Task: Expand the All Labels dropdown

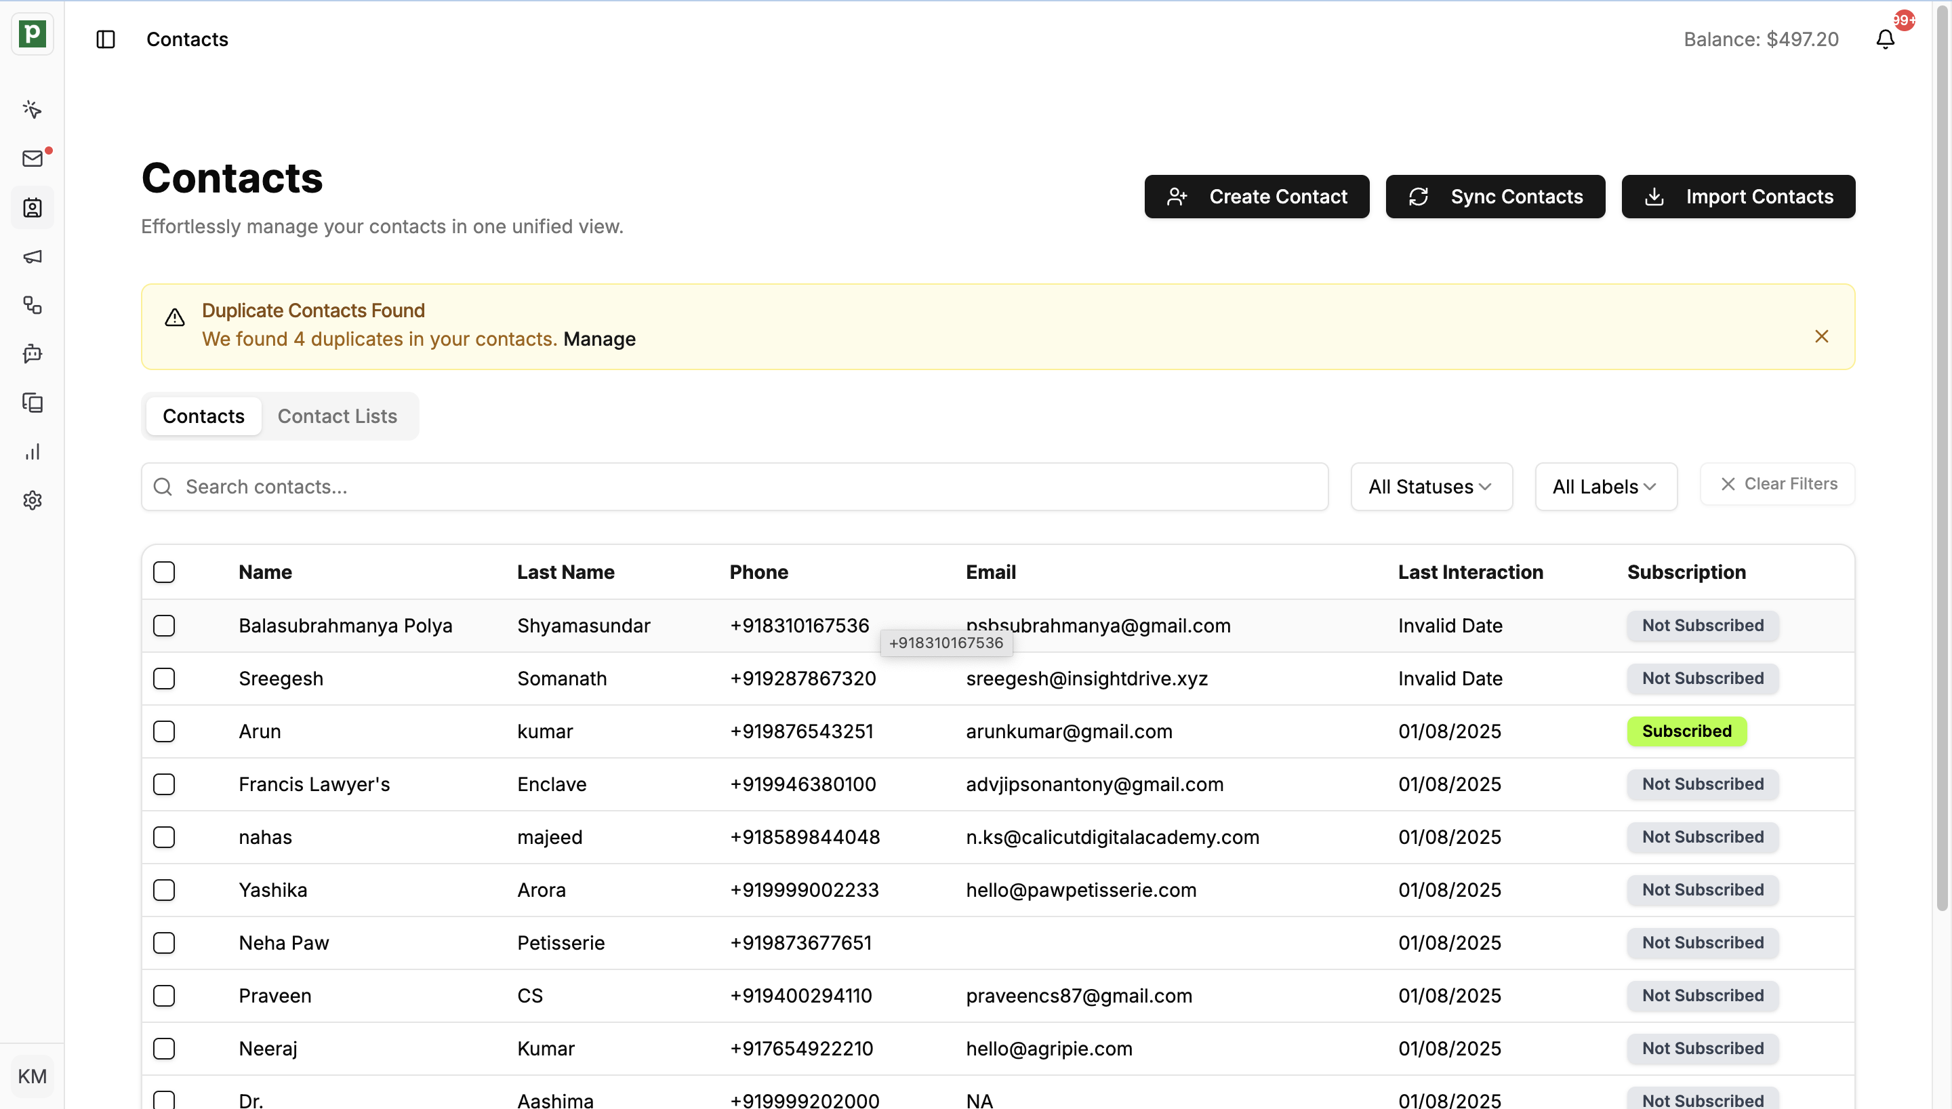Action: pos(1606,487)
